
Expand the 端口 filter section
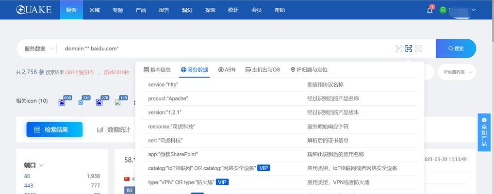[33, 165]
